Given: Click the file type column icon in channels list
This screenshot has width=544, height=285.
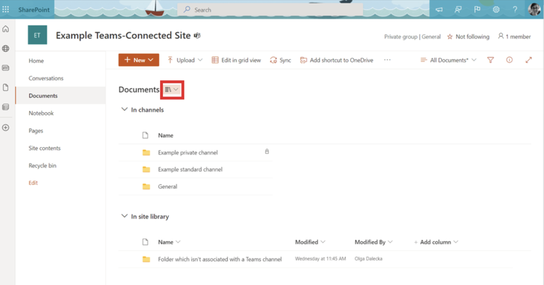Looking at the screenshot, I should pos(145,135).
